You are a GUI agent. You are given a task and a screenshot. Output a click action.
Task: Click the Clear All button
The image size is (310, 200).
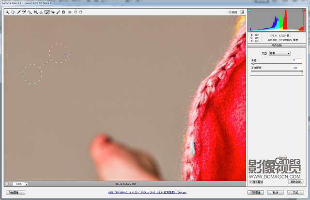(x=295, y=182)
